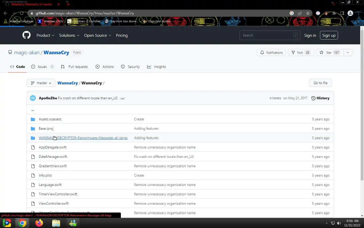The image size is (364, 228).
Task: Open the star list dropdown arrow
Action: [x=348, y=52]
